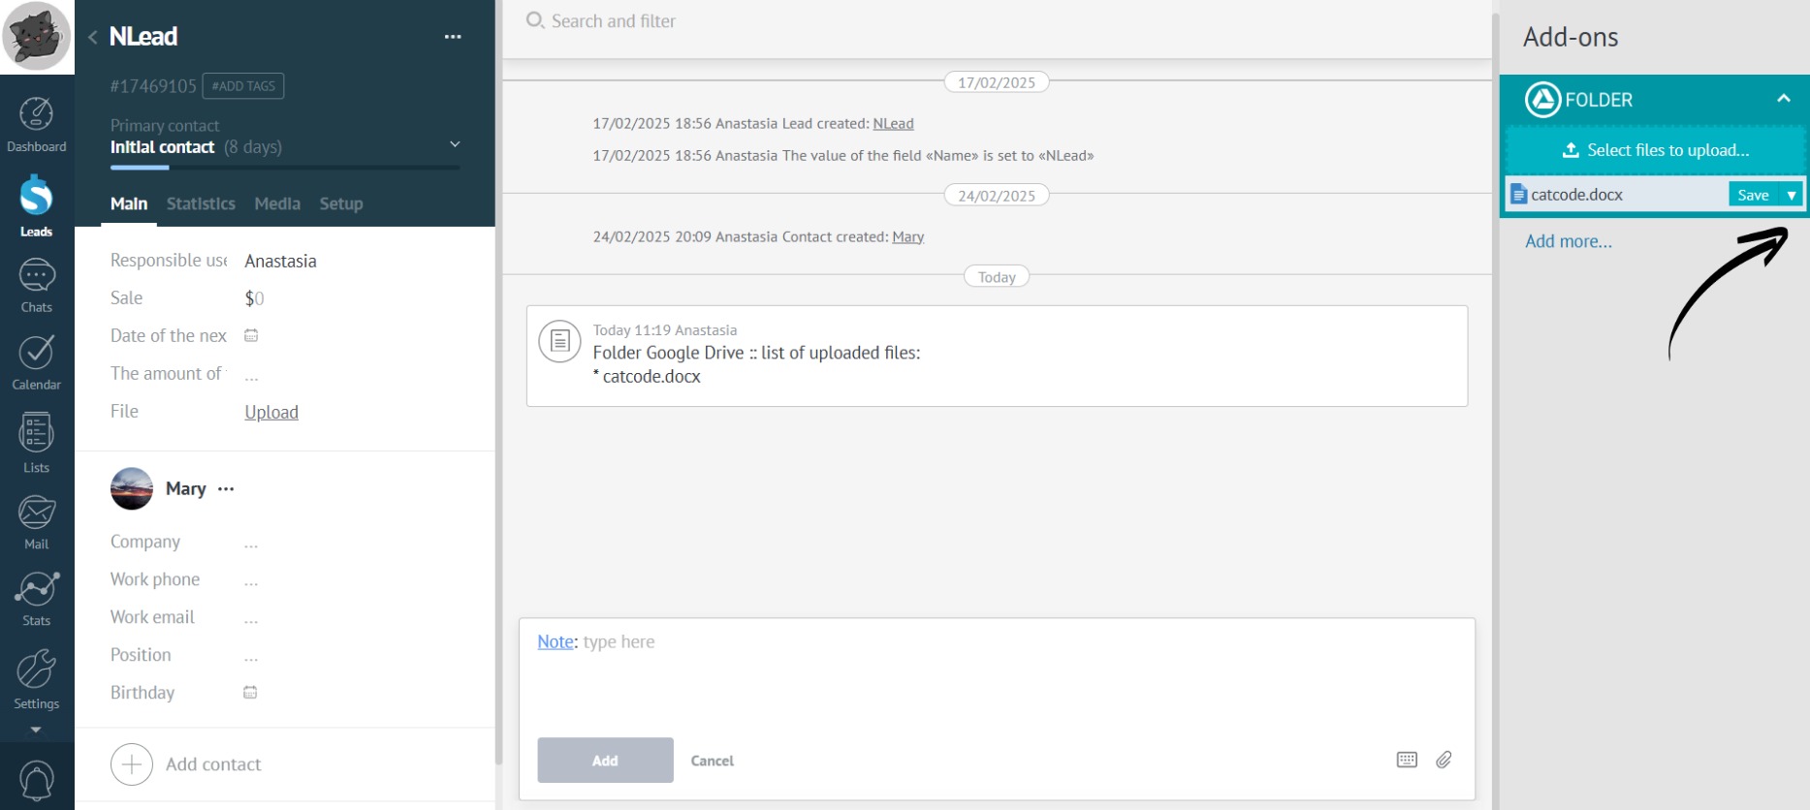Viewport: 1810px width, 810px height.
Task: Collapse the FOLDER add-on panel
Action: coord(1783,99)
